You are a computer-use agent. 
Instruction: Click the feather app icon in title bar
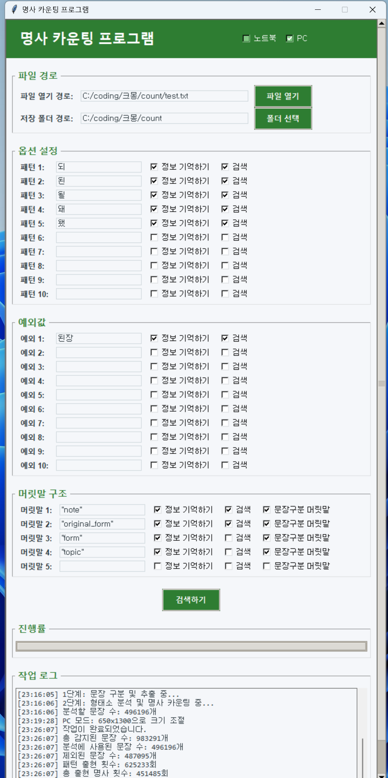coord(14,9)
